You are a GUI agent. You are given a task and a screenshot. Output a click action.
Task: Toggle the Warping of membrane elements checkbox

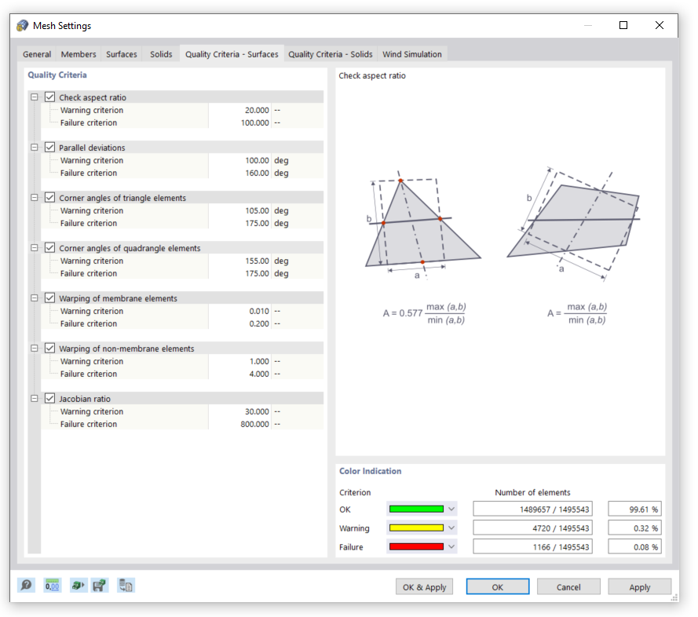pos(49,298)
